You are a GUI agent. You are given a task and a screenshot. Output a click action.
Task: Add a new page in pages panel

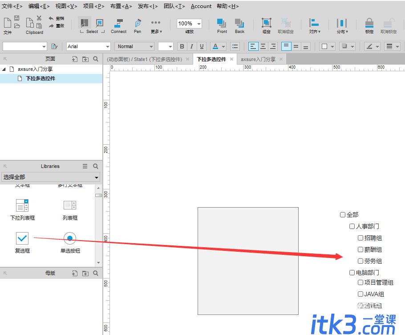[75, 59]
